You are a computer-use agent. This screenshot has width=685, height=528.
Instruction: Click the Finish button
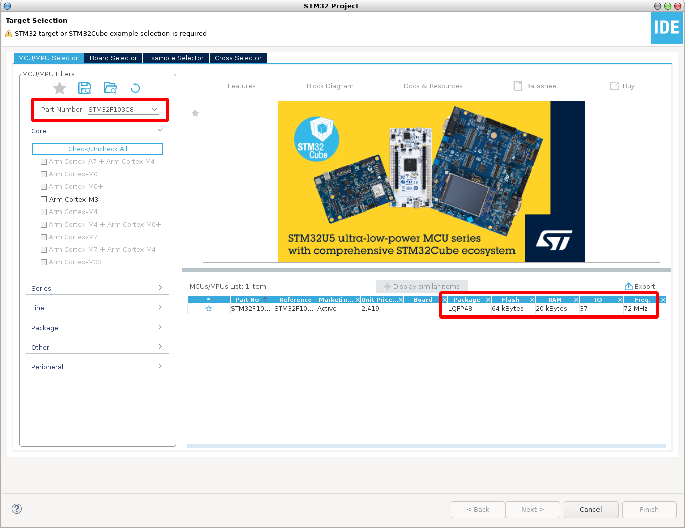(649, 509)
